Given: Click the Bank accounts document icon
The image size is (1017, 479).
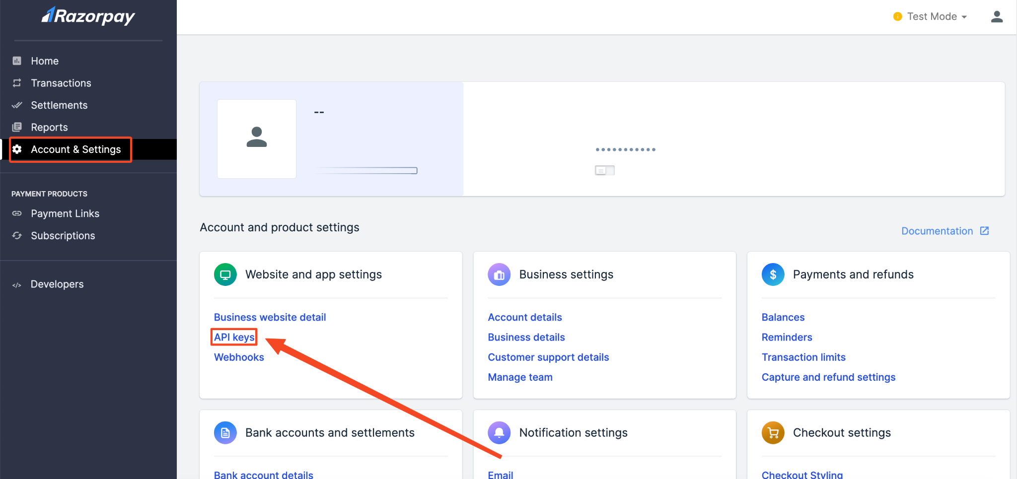Looking at the screenshot, I should point(225,433).
